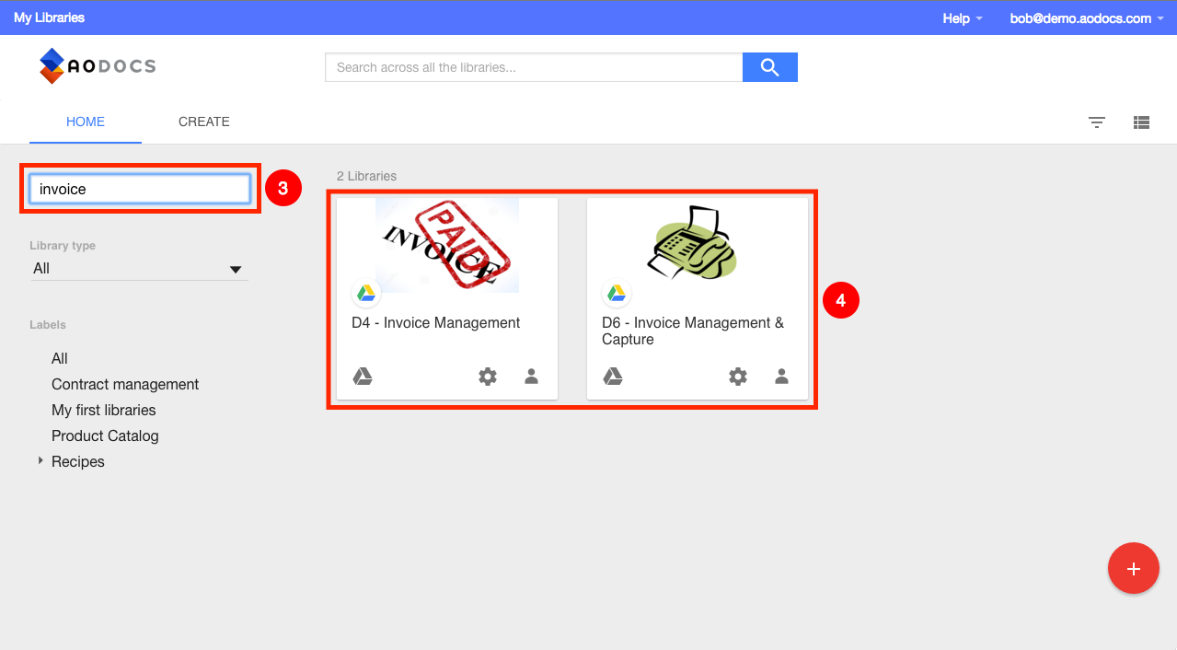Switch to list view icon
This screenshot has height=650, width=1177.
[1142, 122]
